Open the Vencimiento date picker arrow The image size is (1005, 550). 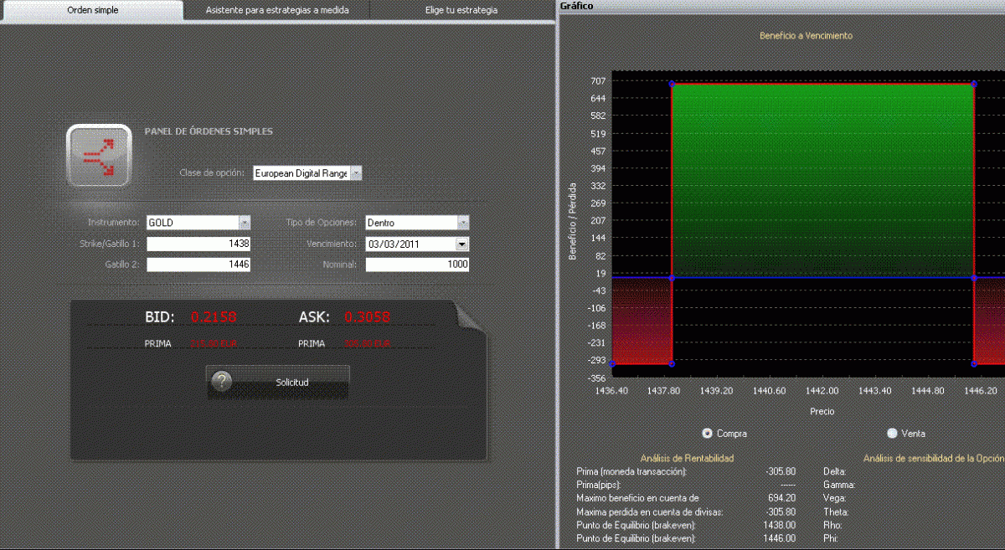(x=461, y=244)
